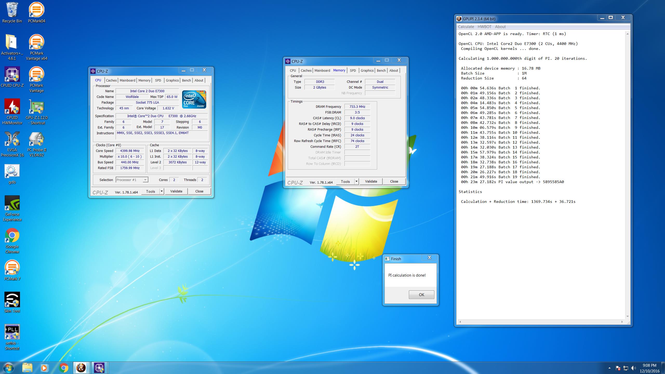Open Google Chrome desktop shortcut
665x374 pixels.
[x=12, y=241]
